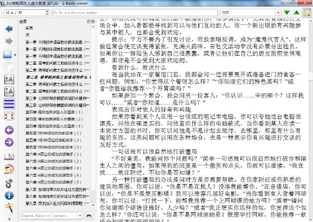313x222 pixels.
Task: Toggle reference mode scroll icon
Action: pyautogui.click(x=307, y=12)
